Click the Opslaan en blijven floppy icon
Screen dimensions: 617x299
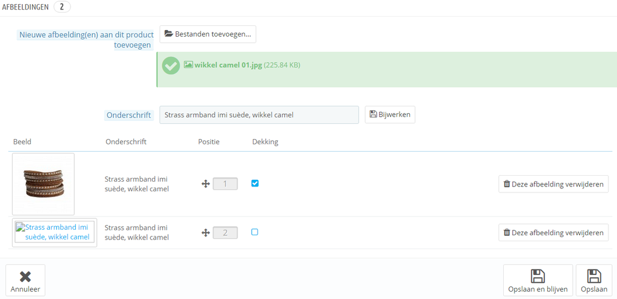point(537,276)
